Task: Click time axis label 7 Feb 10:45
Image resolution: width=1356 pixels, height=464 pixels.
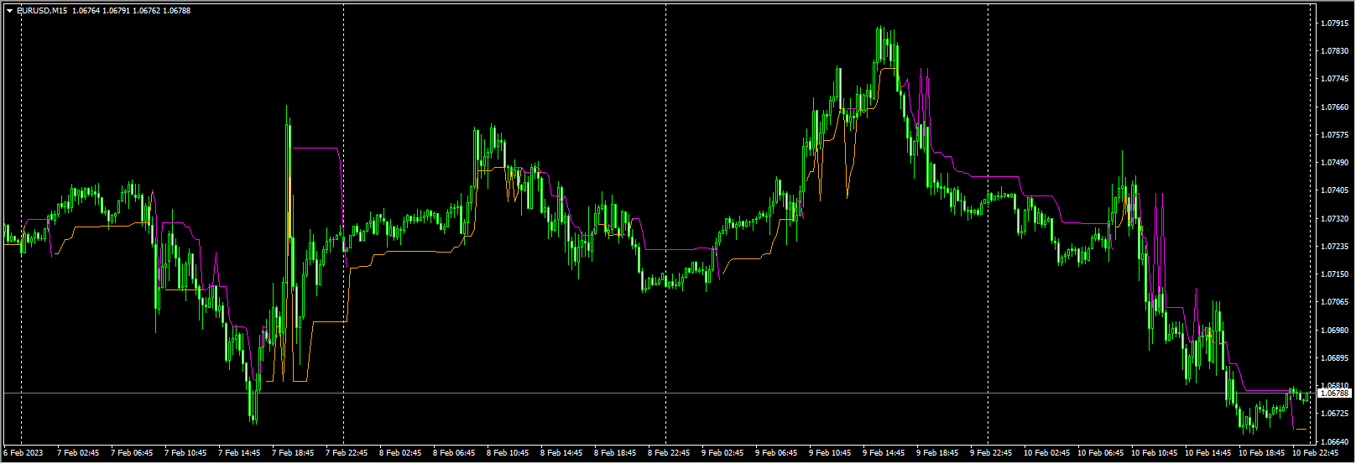Action: coord(185,453)
